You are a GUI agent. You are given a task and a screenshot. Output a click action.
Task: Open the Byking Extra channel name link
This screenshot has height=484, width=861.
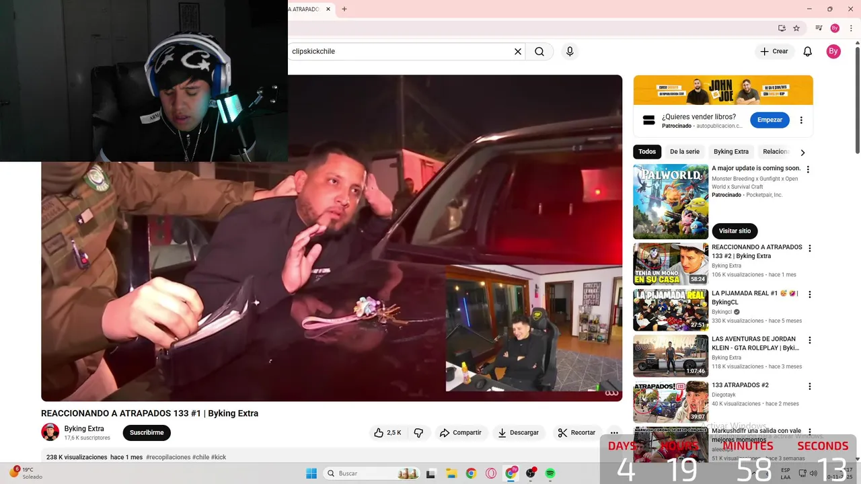pyautogui.click(x=84, y=429)
